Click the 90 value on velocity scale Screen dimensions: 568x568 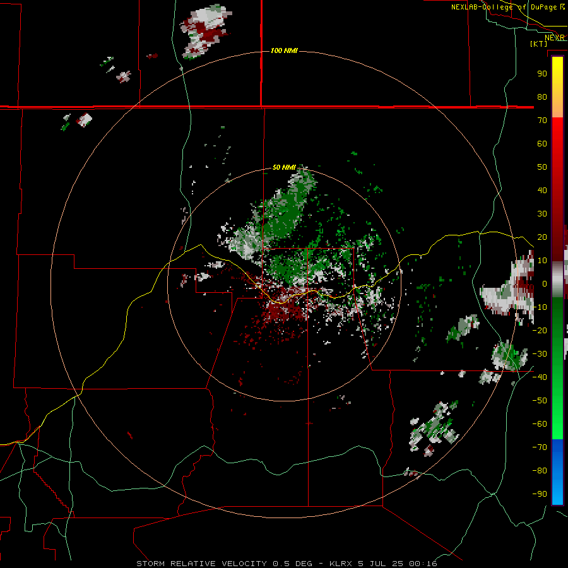[542, 74]
